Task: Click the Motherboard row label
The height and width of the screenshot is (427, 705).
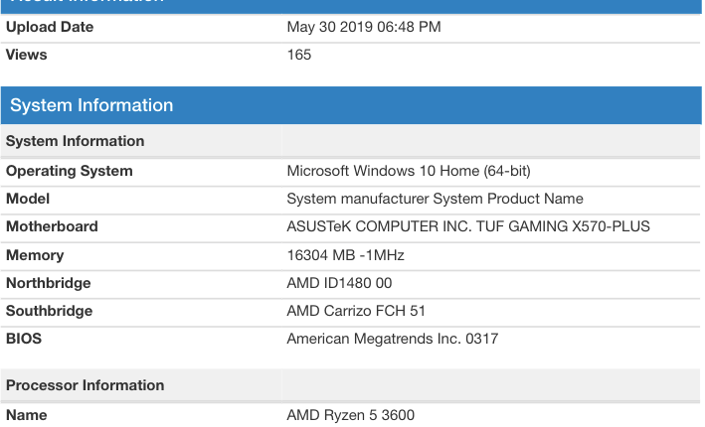Action: tap(52, 226)
